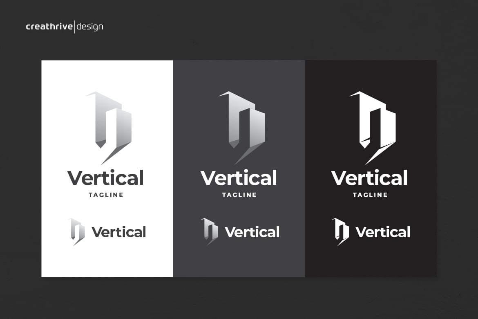This screenshot has width=478, height=319.
Task: Click the large 'Vertical' wordmark on the gray panel
Action: 239,178
